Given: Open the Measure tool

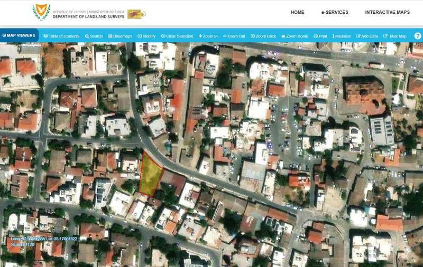Looking at the screenshot, I should pos(341,36).
